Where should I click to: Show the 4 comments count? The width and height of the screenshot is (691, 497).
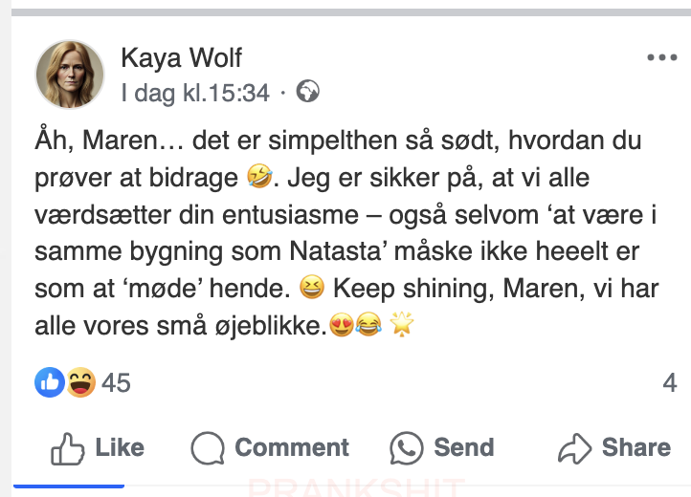click(x=669, y=383)
